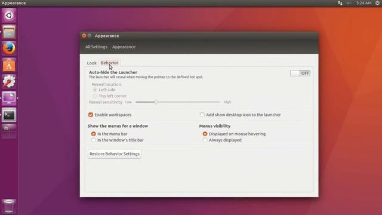Click the Auto-hide the Launcher heading
The width and height of the screenshot is (382, 215).
point(113,72)
